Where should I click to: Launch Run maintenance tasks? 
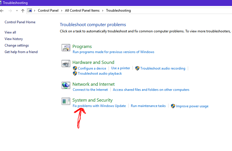coord(148,106)
